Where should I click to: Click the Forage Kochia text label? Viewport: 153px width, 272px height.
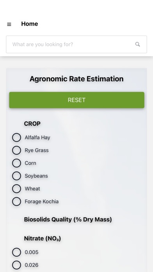click(42, 202)
